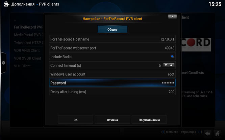Click the По умолчанию button
This screenshot has width=225, height=140.
149,120
